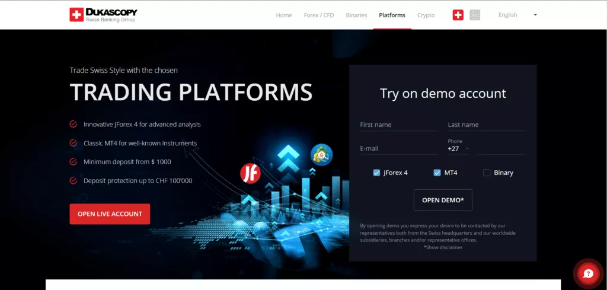This screenshot has height=290, width=607.
Task: Click the grey QR code icon in header
Action: point(475,15)
